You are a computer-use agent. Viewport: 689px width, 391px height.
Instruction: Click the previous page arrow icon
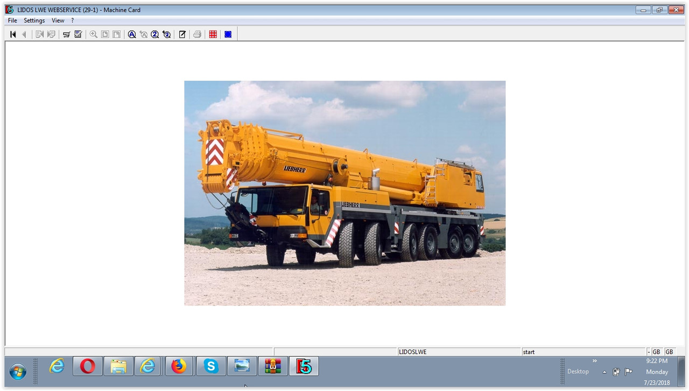click(x=24, y=34)
